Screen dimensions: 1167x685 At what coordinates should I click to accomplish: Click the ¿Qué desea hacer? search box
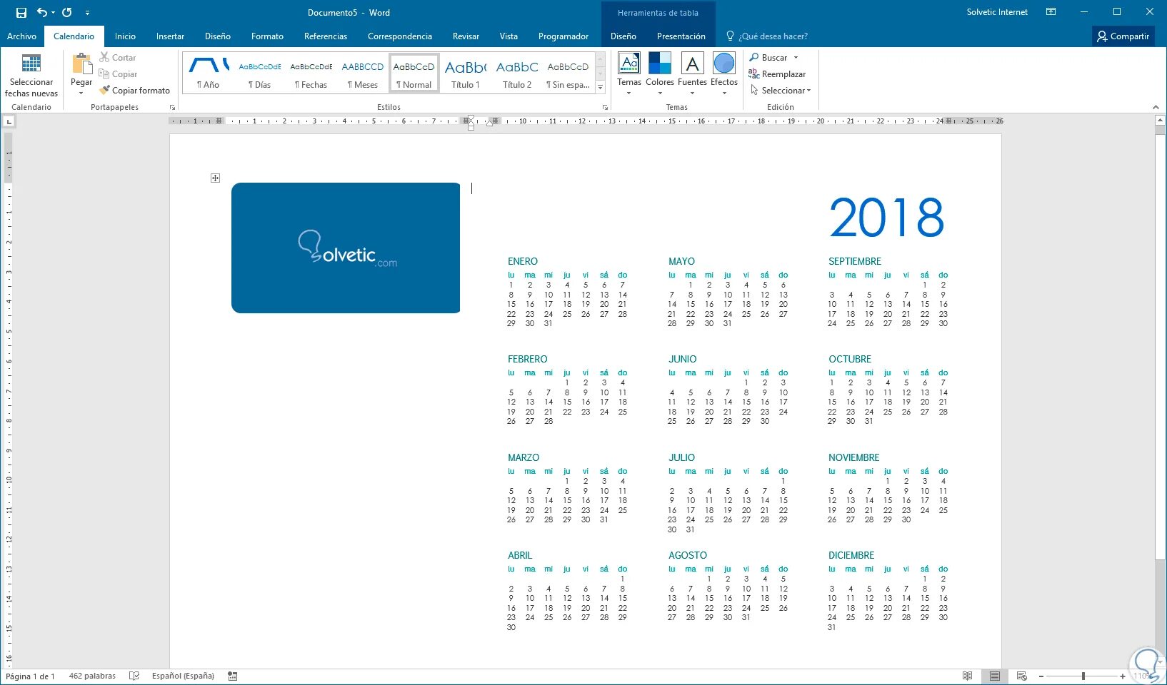click(x=767, y=36)
